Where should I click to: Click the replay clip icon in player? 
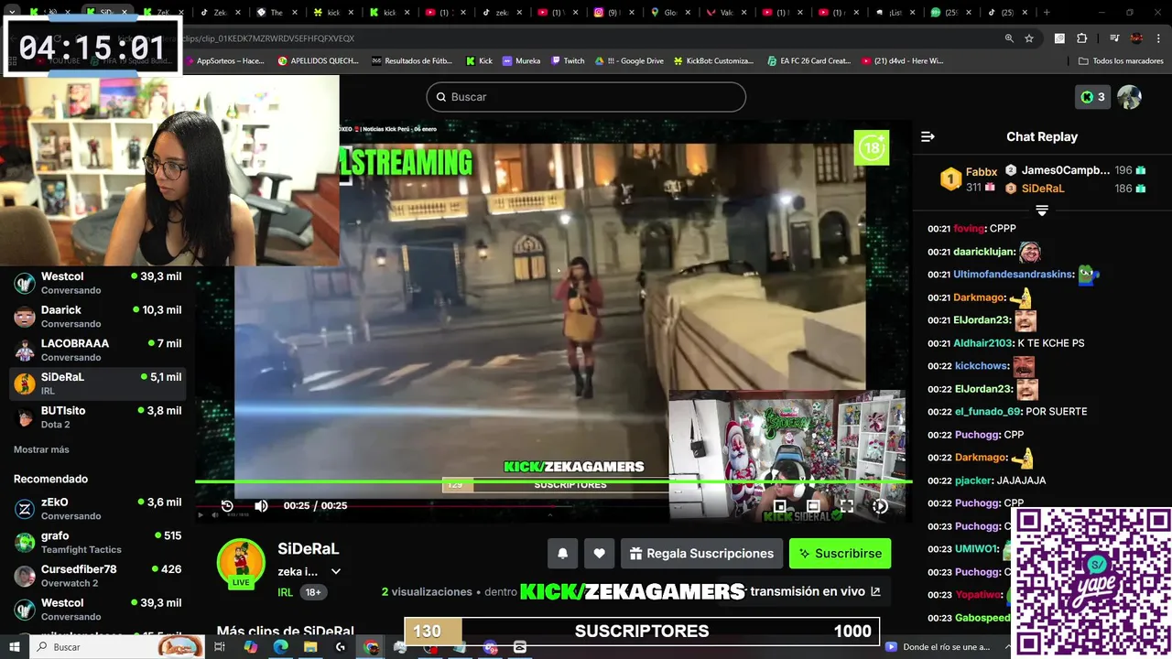point(227,505)
